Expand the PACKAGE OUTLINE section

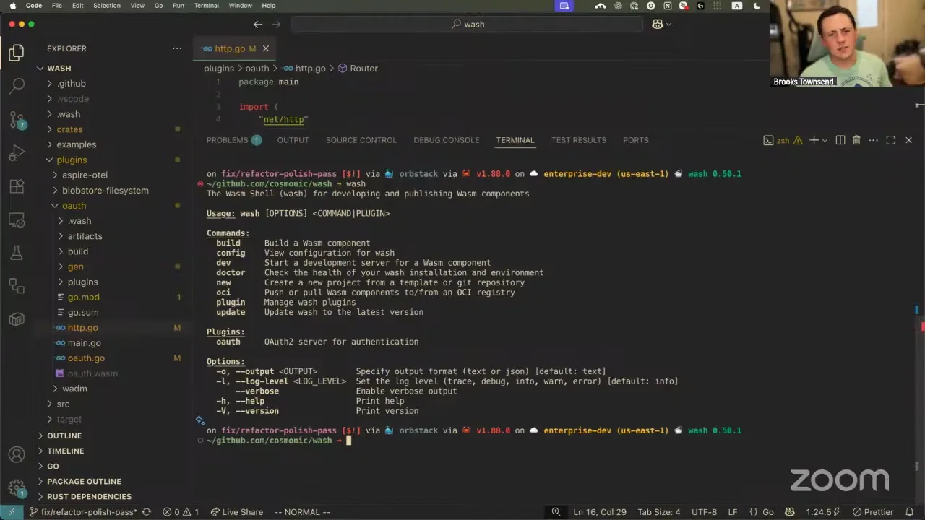point(84,481)
